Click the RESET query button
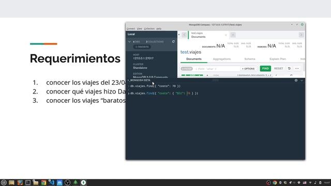The image size is (331, 186). click(x=278, y=69)
